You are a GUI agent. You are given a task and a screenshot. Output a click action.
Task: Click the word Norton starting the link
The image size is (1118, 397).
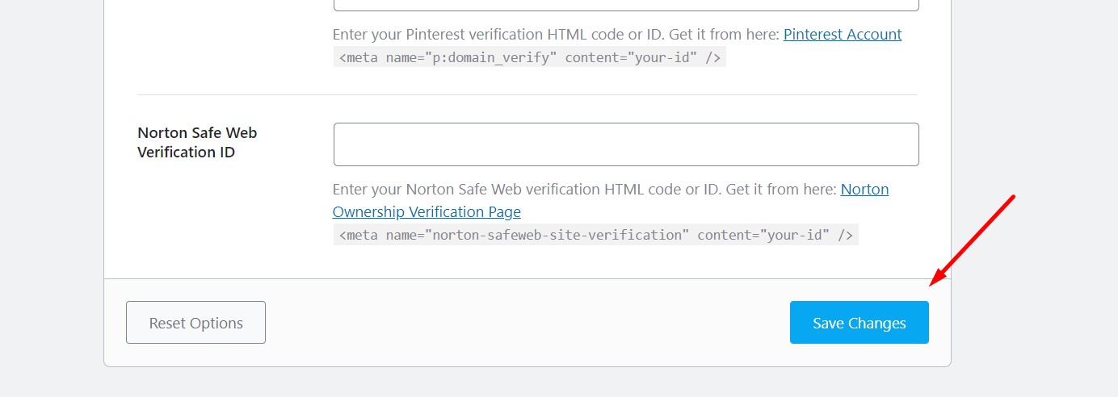864,190
